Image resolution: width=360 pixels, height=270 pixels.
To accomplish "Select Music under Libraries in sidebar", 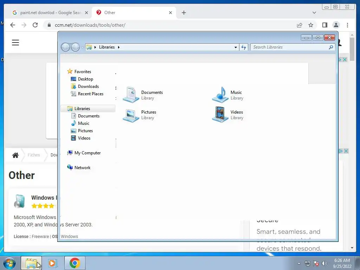I will (x=80, y=123).
